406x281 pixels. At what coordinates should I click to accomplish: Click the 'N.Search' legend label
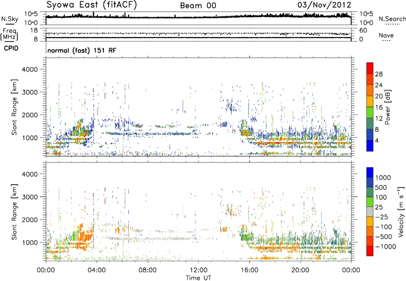(392, 19)
